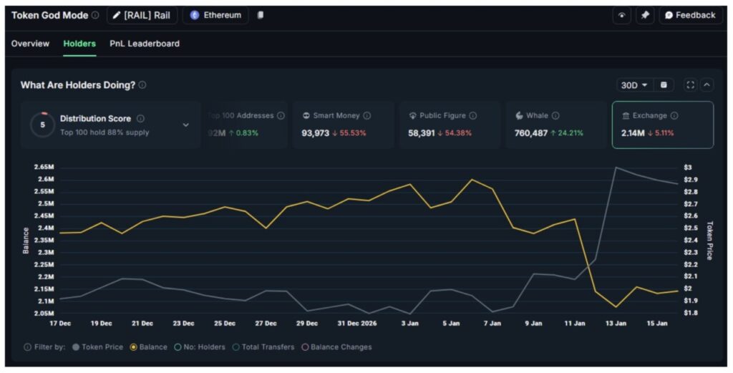Enter fullscreen mode for the holders chart

(x=690, y=85)
